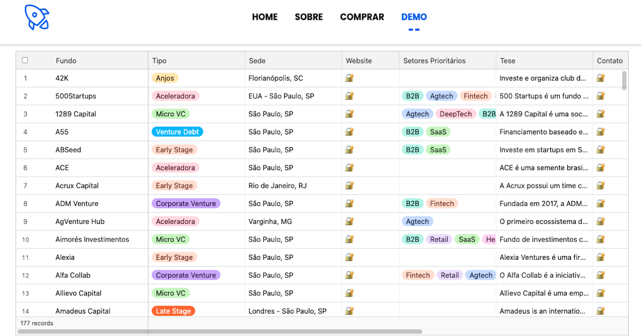Click the Fundo column header
Image resolution: width=641 pixels, height=336 pixels.
(x=66, y=61)
